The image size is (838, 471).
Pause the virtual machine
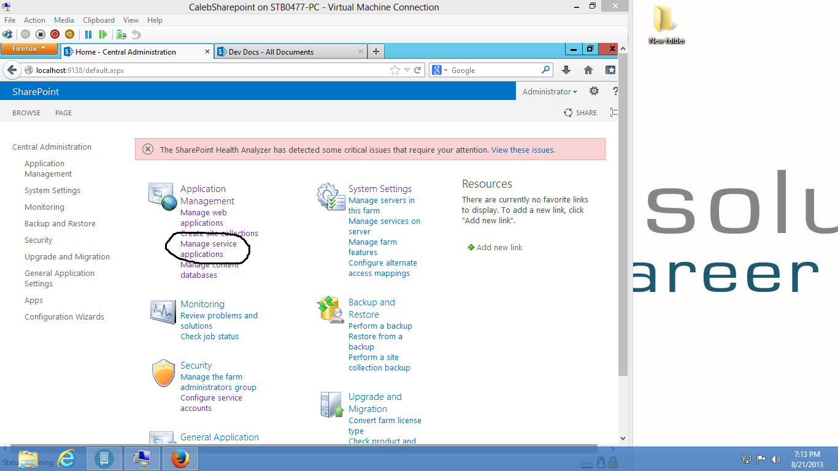point(88,34)
